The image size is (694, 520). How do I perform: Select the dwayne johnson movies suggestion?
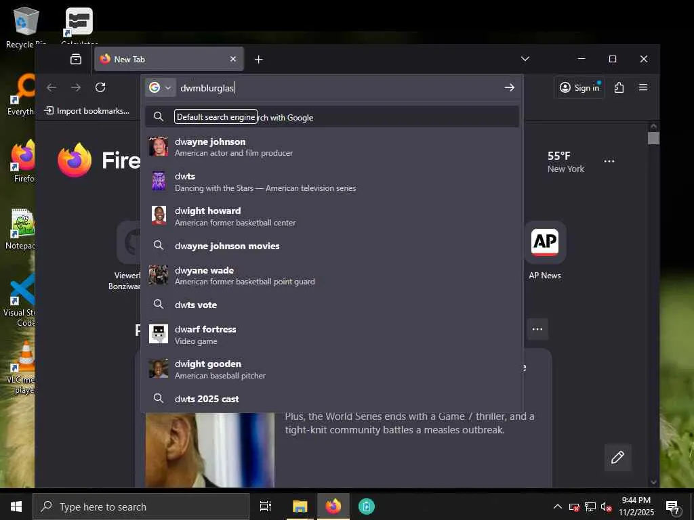332,246
